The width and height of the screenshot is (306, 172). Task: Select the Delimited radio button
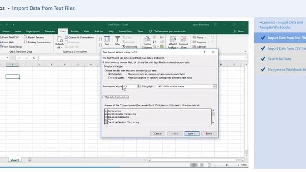click(x=109, y=74)
